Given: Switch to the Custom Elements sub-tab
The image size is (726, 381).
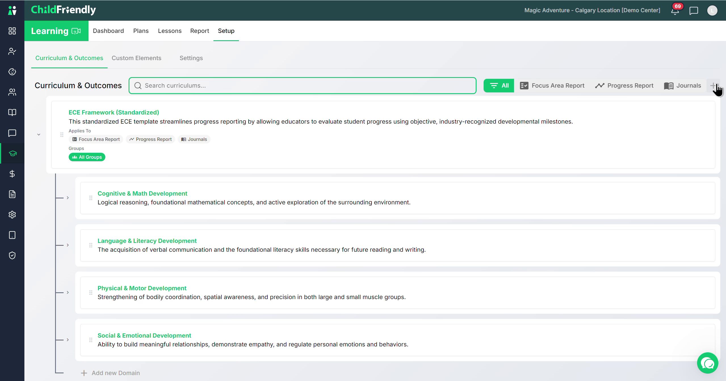Looking at the screenshot, I should pyautogui.click(x=137, y=58).
